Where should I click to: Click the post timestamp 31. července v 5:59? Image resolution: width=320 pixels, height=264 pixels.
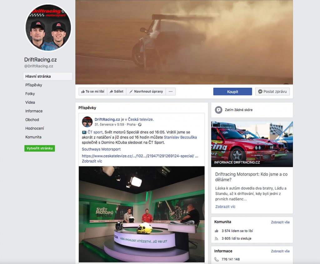[109, 124]
